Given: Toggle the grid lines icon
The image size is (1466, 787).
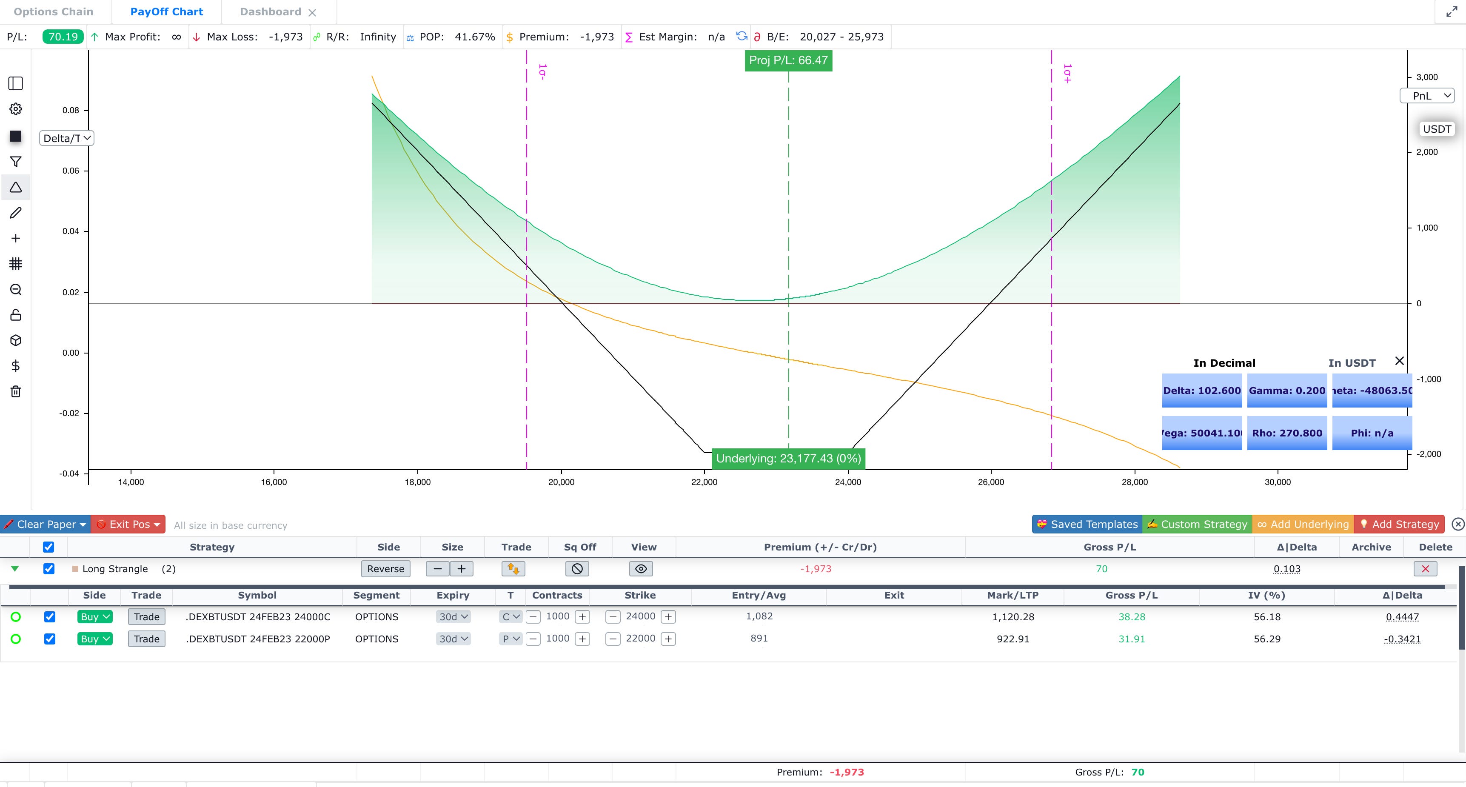Looking at the screenshot, I should click(15, 263).
